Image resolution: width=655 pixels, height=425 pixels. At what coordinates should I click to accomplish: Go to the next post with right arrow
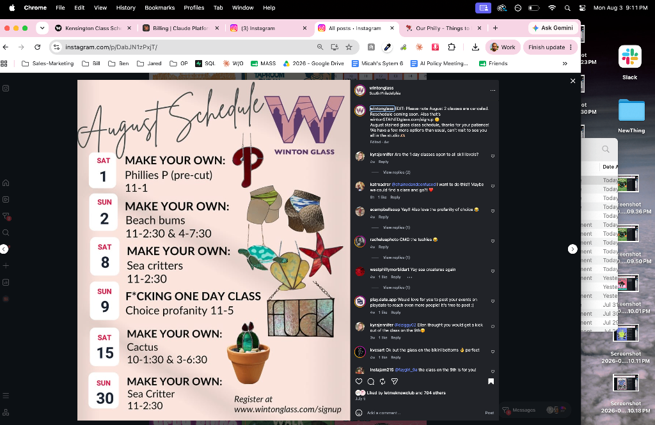click(x=572, y=249)
